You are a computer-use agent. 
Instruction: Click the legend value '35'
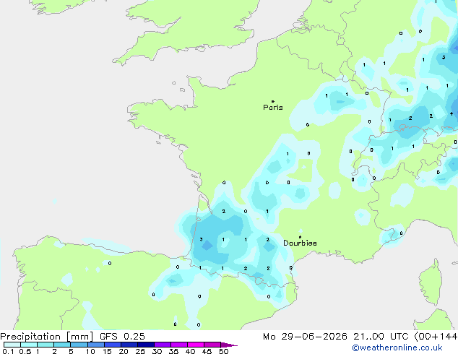coord(173,351)
